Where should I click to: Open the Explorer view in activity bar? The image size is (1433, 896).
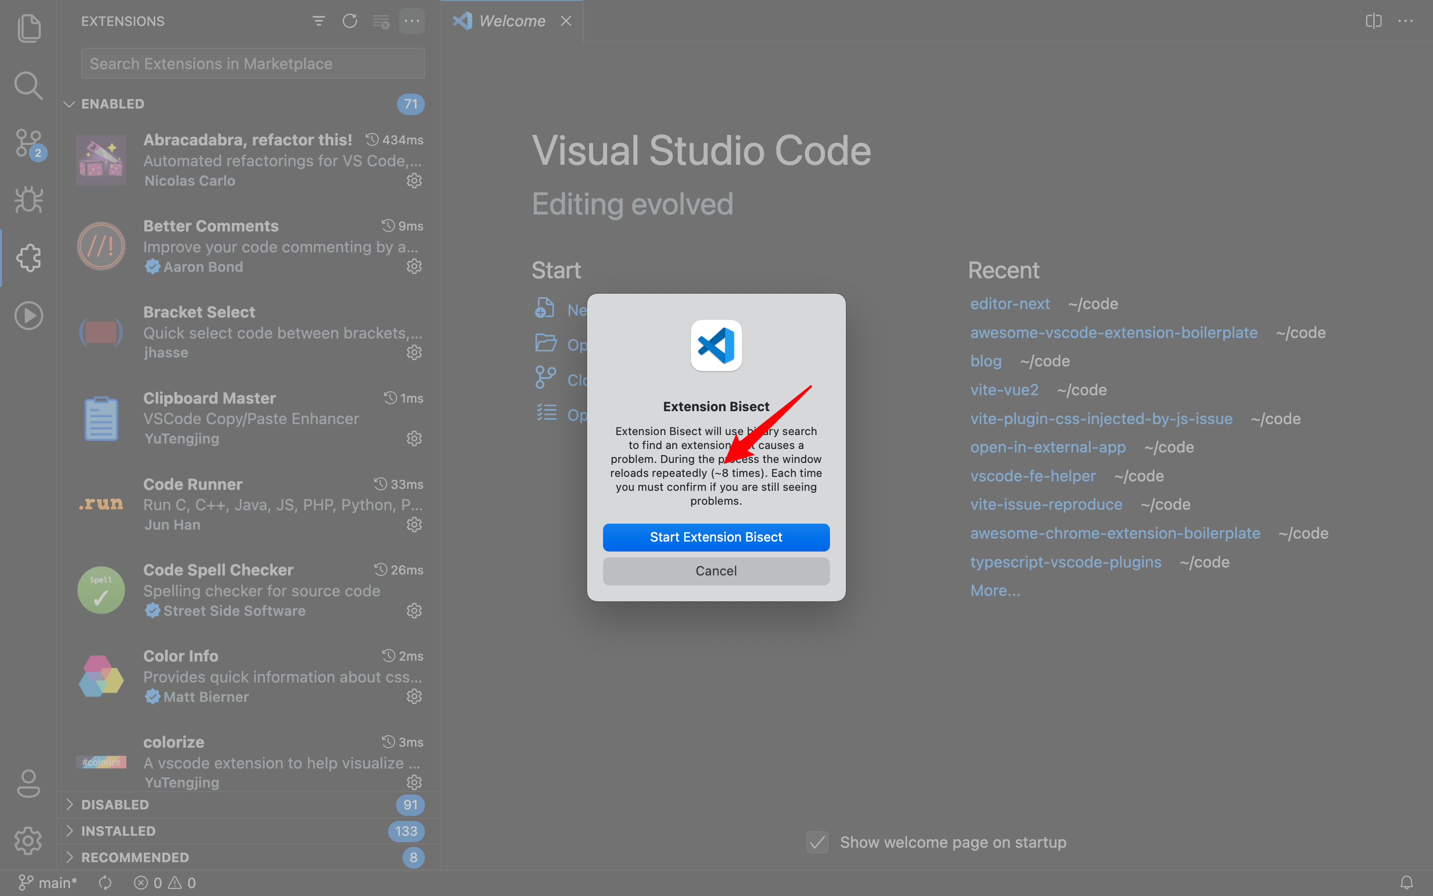[x=28, y=28]
